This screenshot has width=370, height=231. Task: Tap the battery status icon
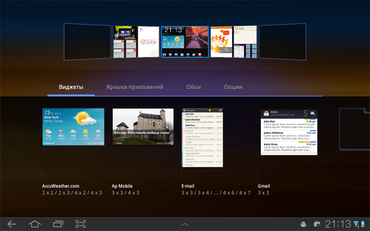[x=363, y=224]
